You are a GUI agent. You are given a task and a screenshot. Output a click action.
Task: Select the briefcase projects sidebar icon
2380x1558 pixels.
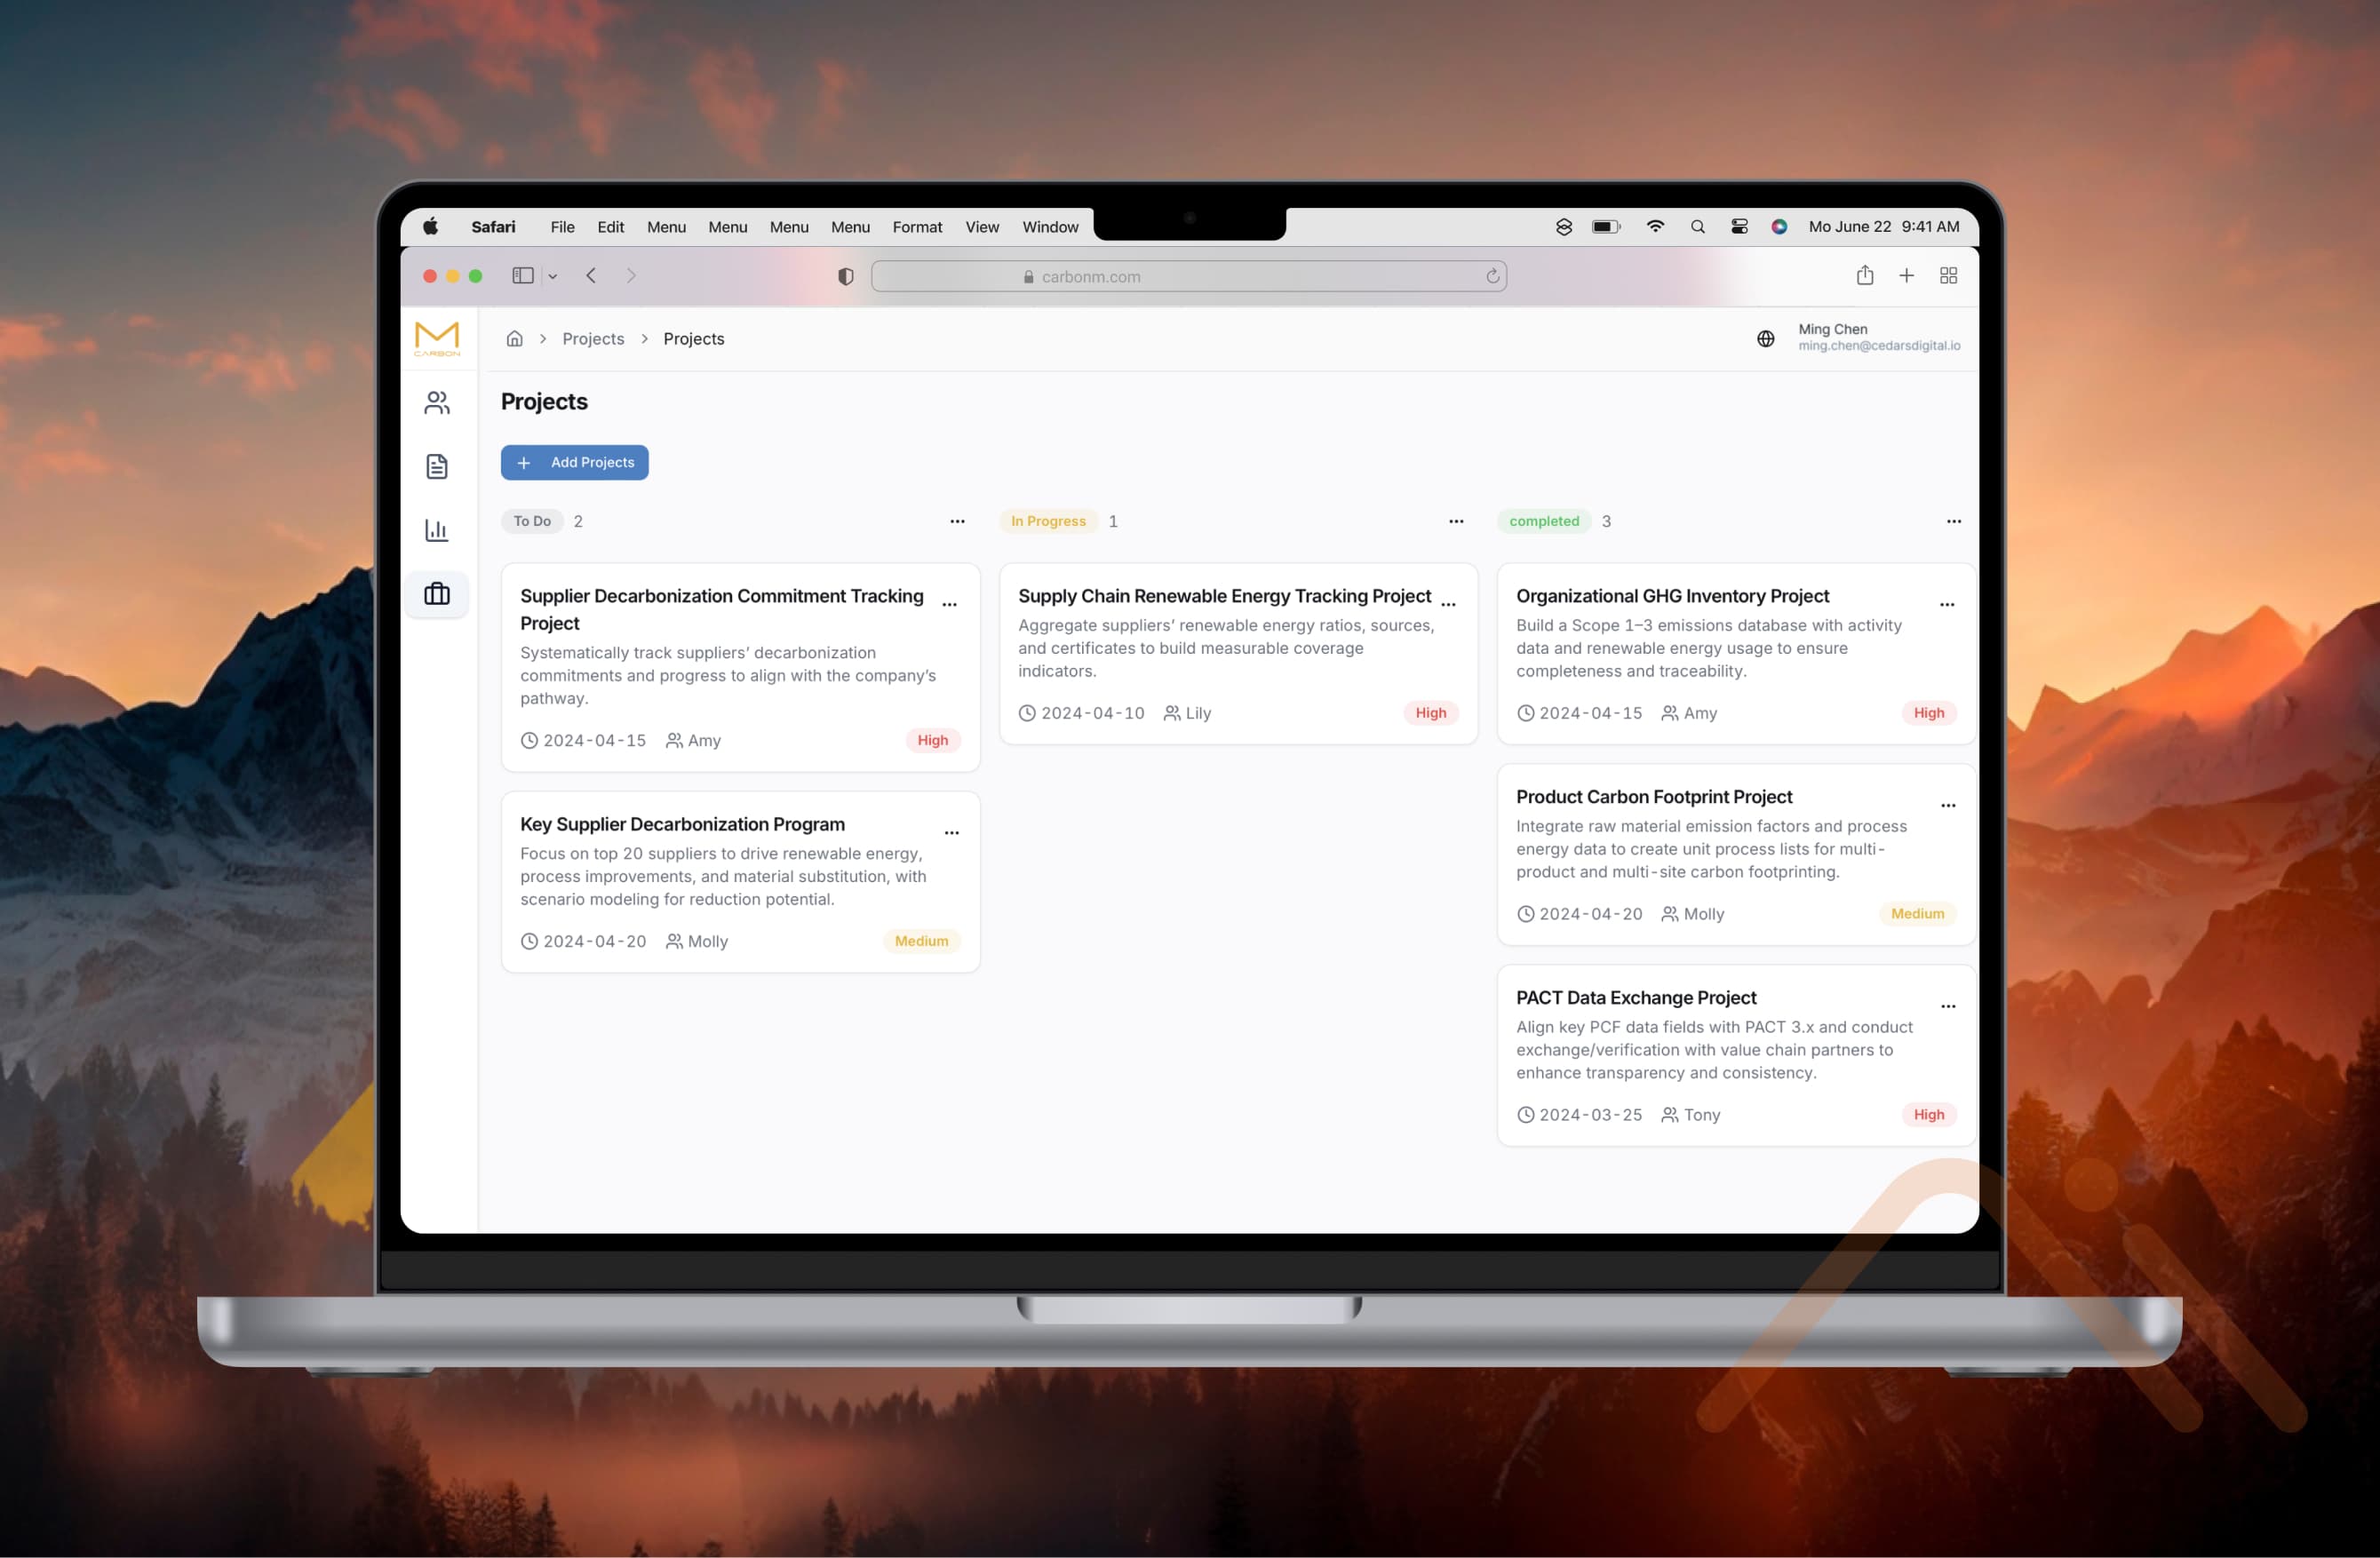(437, 594)
